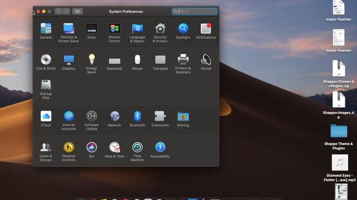This screenshot has height=200, width=357.
Task: Select topmost Ivaylo-Tsochev document on desktop
Action: tap(339, 11)
